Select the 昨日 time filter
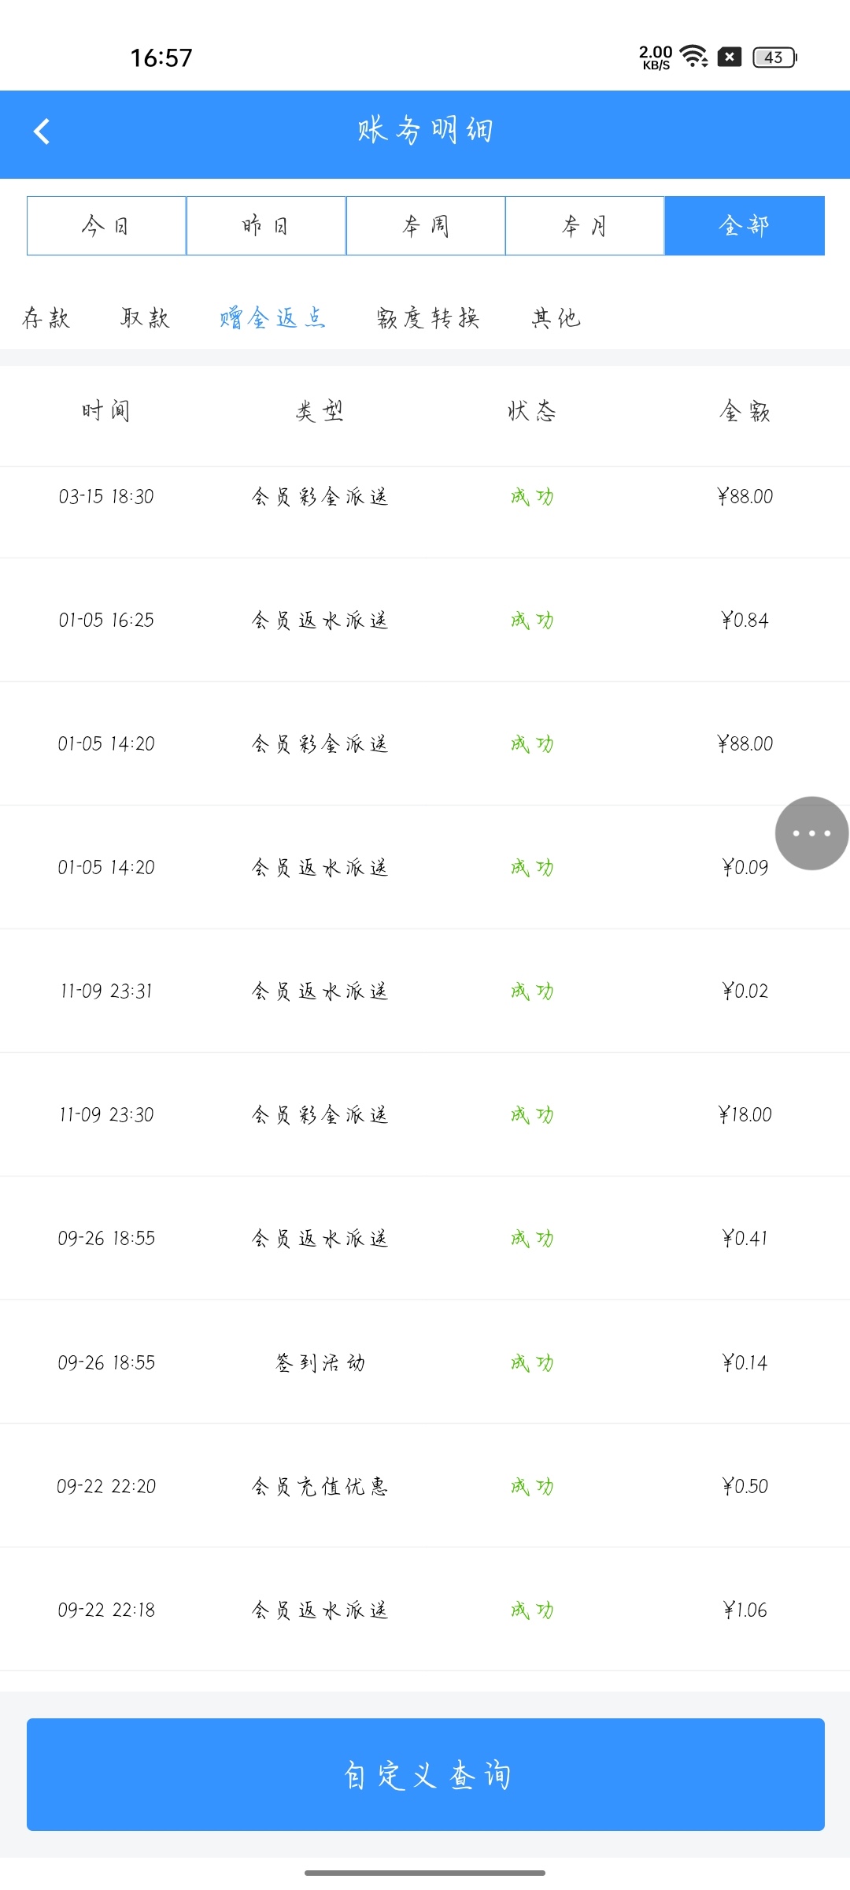This screenshot has width=850, height=1890. pos(266,226)
